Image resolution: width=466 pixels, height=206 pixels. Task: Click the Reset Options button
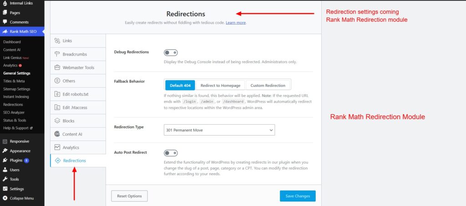coord(129,196)
